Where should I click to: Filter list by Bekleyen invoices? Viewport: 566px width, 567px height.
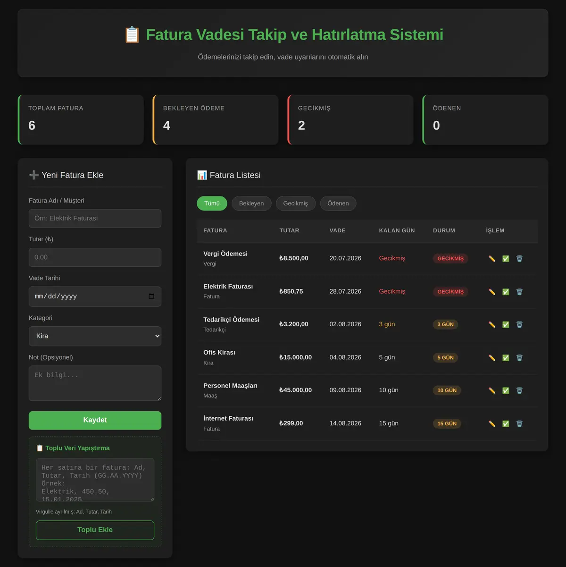click(251, 203)
